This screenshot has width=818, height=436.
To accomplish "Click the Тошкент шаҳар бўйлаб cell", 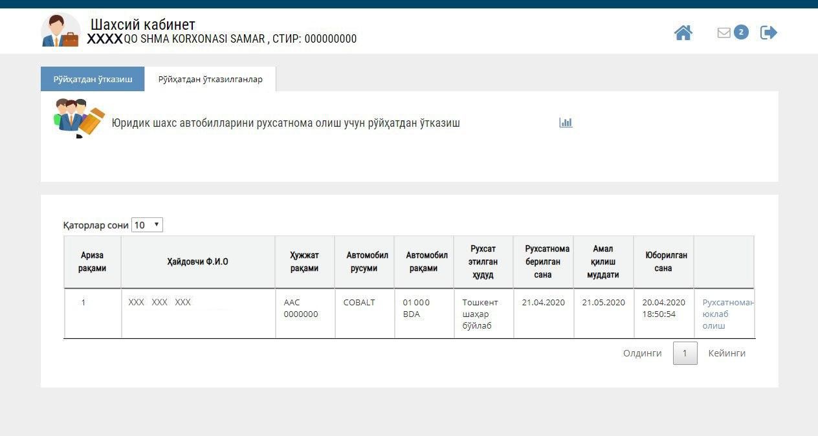I will coord(483,313).
